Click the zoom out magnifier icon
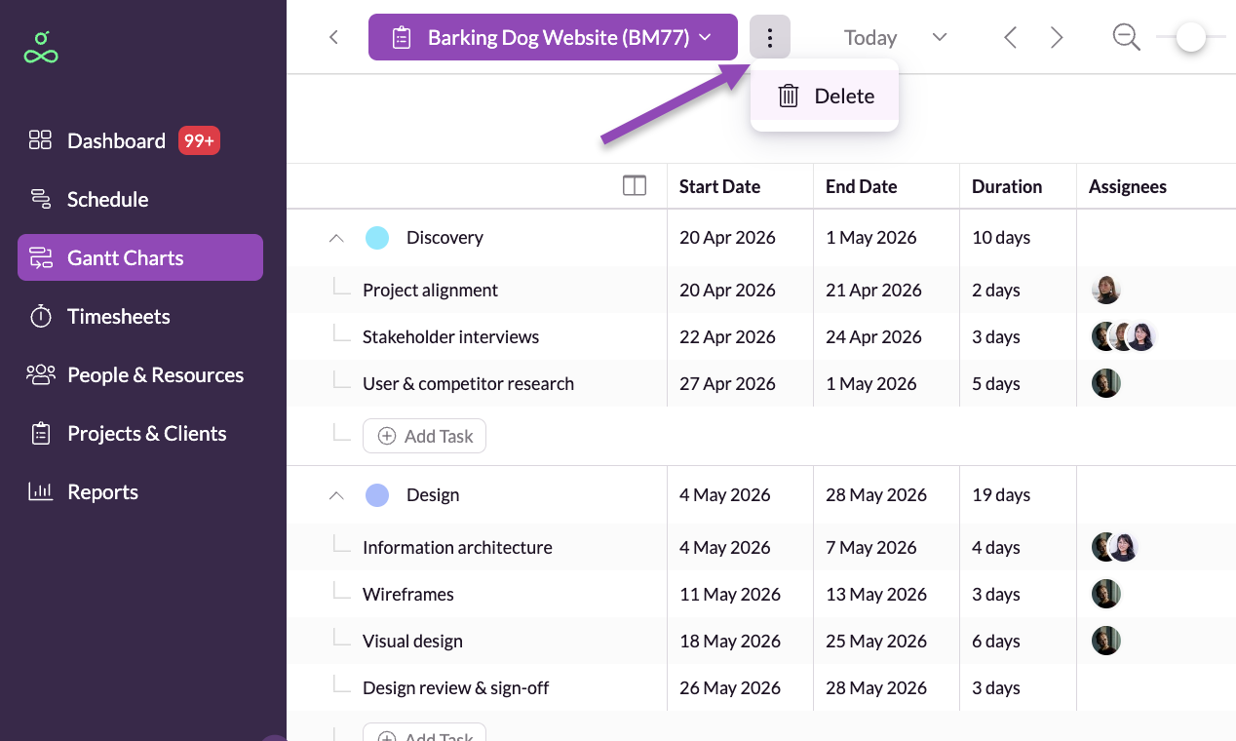This screenshot has width=1236, height=741. 1126,38
